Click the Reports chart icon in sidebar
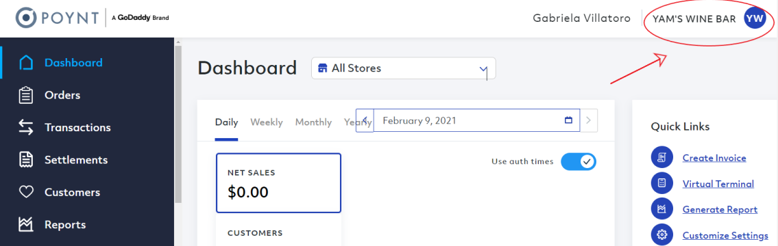The image size is (778, 246). coord(26,225)
